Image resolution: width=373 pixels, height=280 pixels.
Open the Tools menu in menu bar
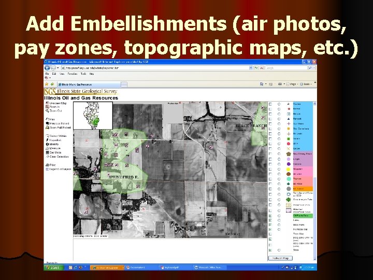click(83, 74)
